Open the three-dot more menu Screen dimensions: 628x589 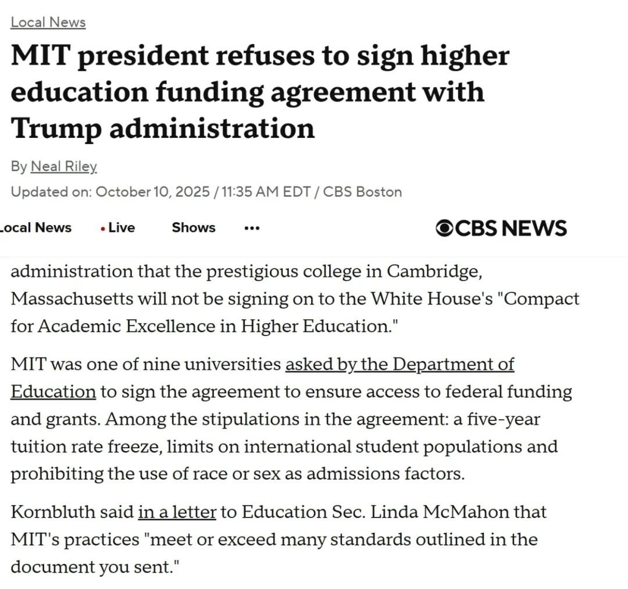pyautogui.click(x=252, y=229)
